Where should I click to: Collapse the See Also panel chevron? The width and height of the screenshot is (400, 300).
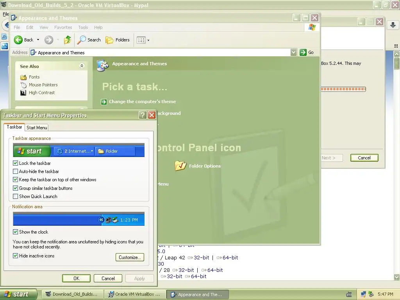click(82, 66)
